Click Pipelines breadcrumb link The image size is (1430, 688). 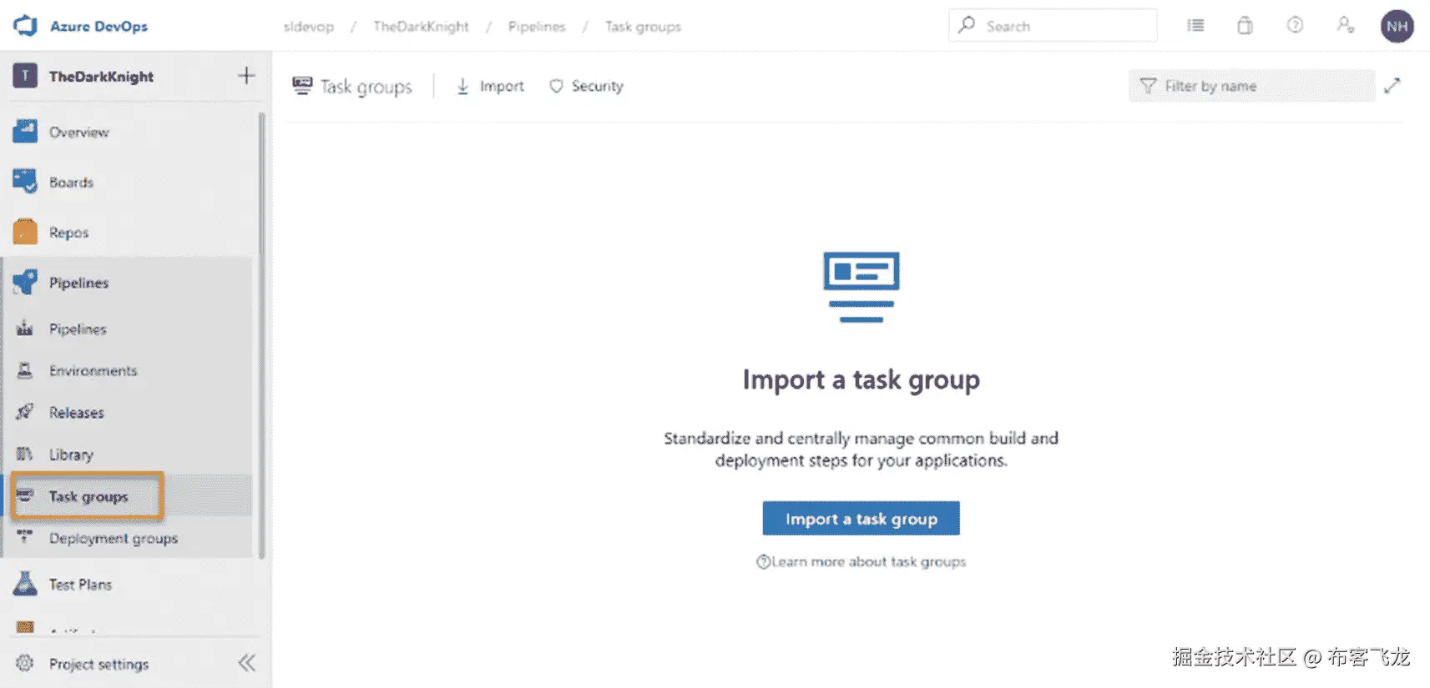point(537,27)
